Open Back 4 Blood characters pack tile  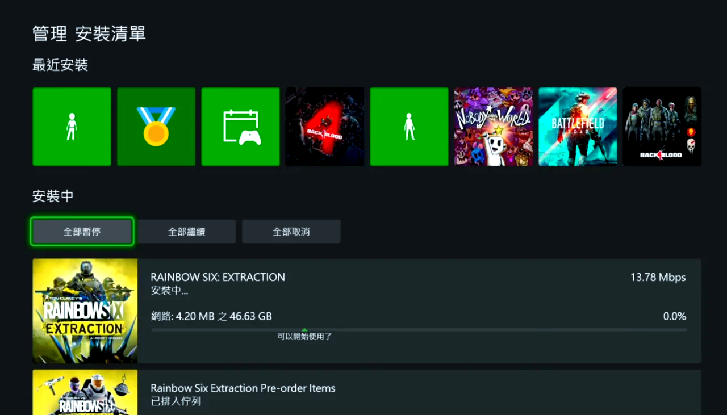(x=662, y=127)
